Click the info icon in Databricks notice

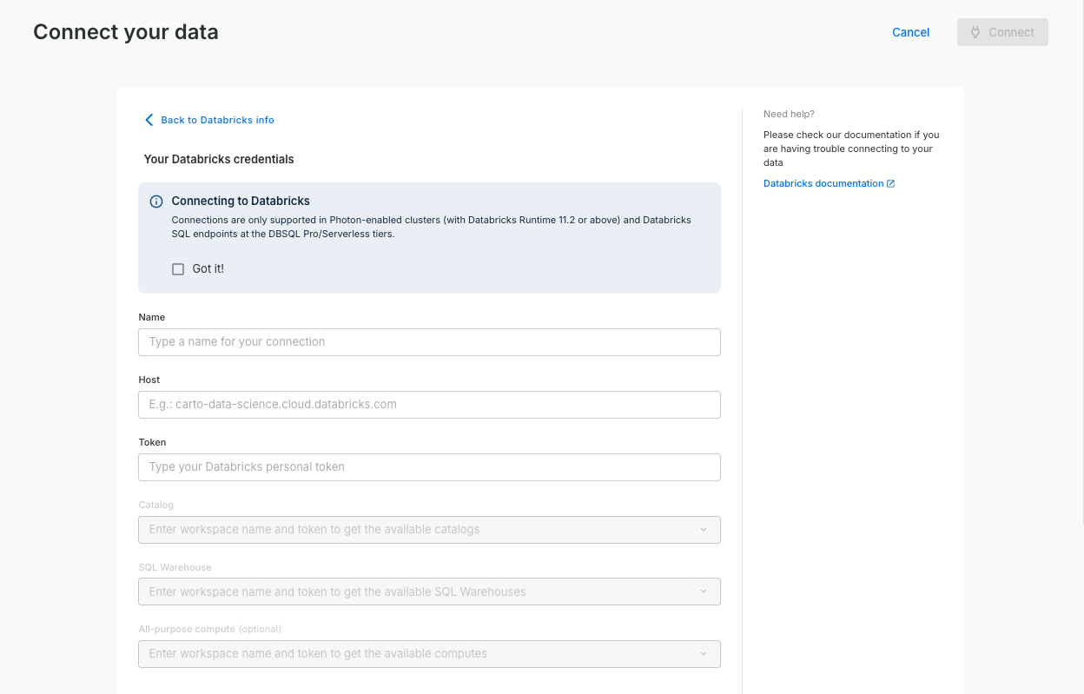[x=156, y=202]
